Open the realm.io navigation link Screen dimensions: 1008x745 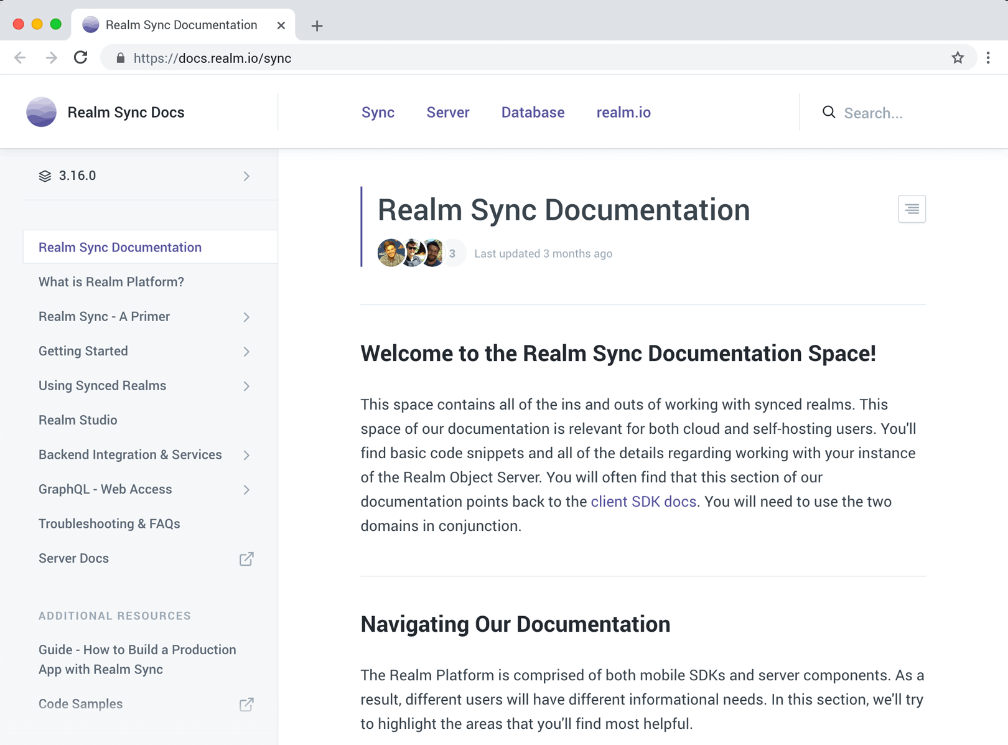click(623, 112)
